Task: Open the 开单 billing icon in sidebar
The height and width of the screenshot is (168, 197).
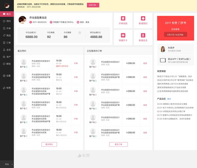Action: point(4,28)
